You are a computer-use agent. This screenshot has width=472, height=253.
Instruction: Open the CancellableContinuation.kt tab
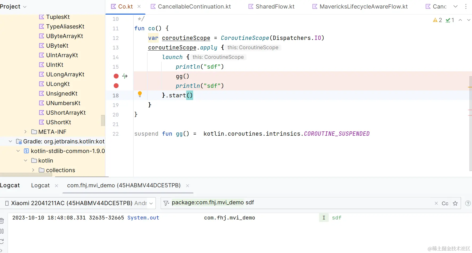pos(191,7)
